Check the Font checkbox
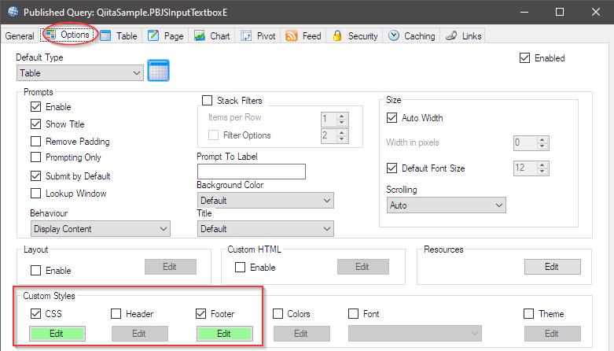This screenshot has width=614, height=351. (353, 314)
